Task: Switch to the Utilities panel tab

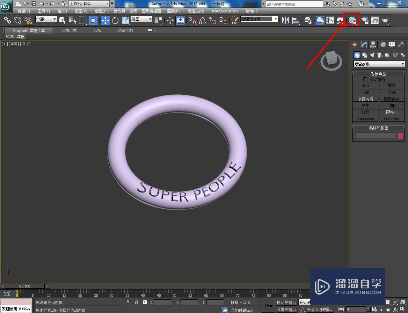Action: pyautogui.click(x=401, y=45)
